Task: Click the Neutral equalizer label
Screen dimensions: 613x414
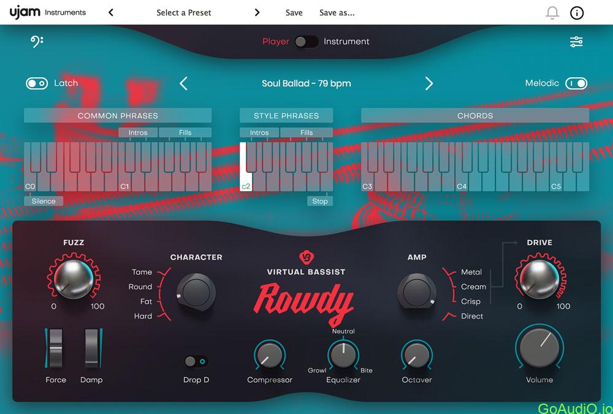Action: coord(343,331)
